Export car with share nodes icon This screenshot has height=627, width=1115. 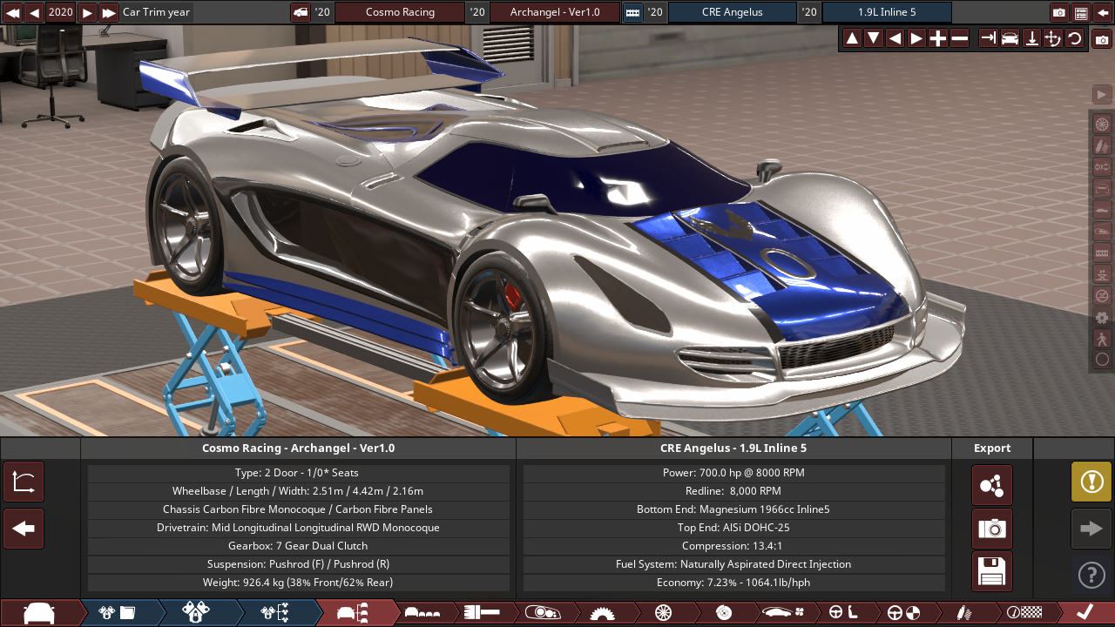(992, 485)
